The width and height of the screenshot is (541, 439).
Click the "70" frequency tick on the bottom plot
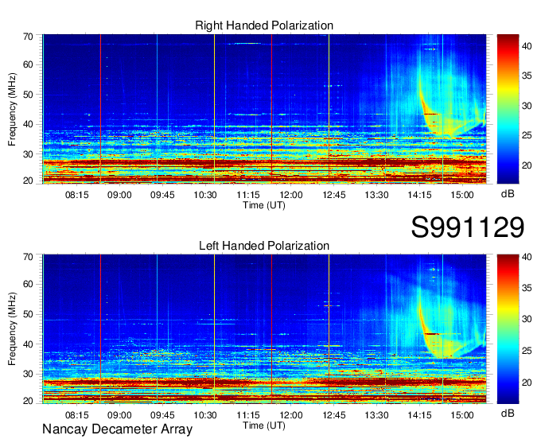[x=29, y=257]
